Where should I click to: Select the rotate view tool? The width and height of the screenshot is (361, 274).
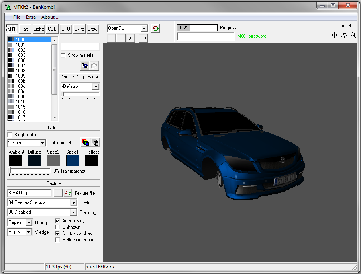point(344,35)
